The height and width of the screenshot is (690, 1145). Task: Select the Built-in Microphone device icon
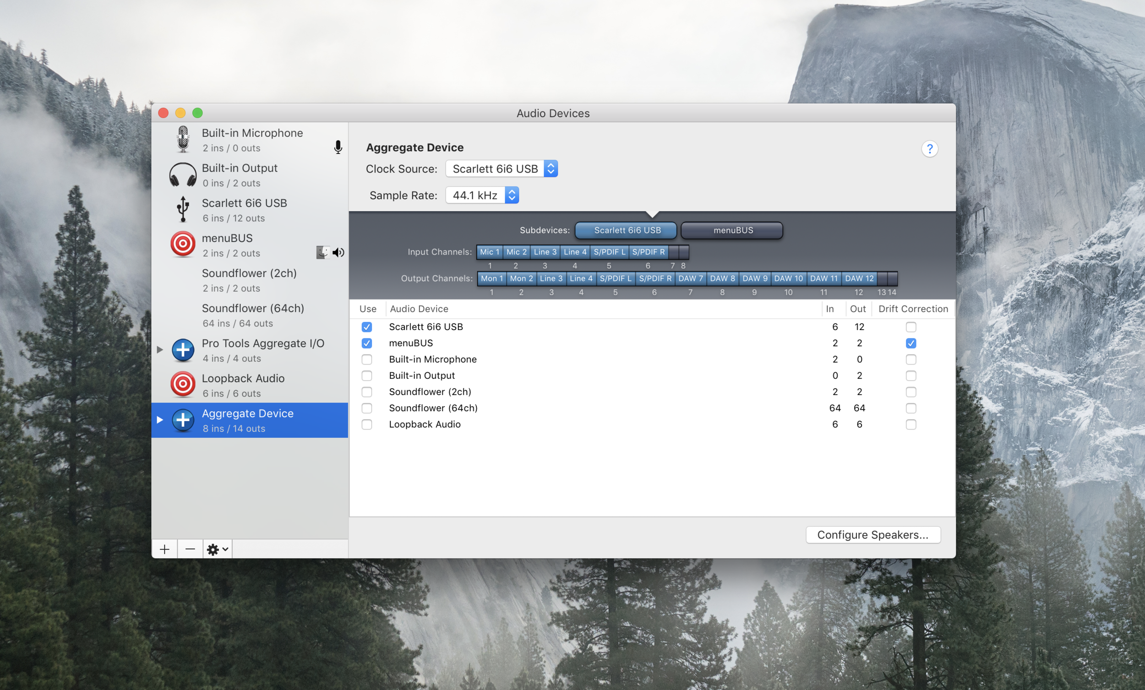coord(183,139)
